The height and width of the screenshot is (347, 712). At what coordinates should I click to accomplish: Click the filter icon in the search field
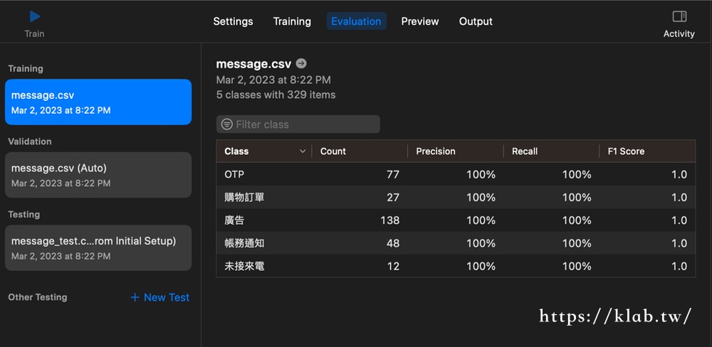226,124
